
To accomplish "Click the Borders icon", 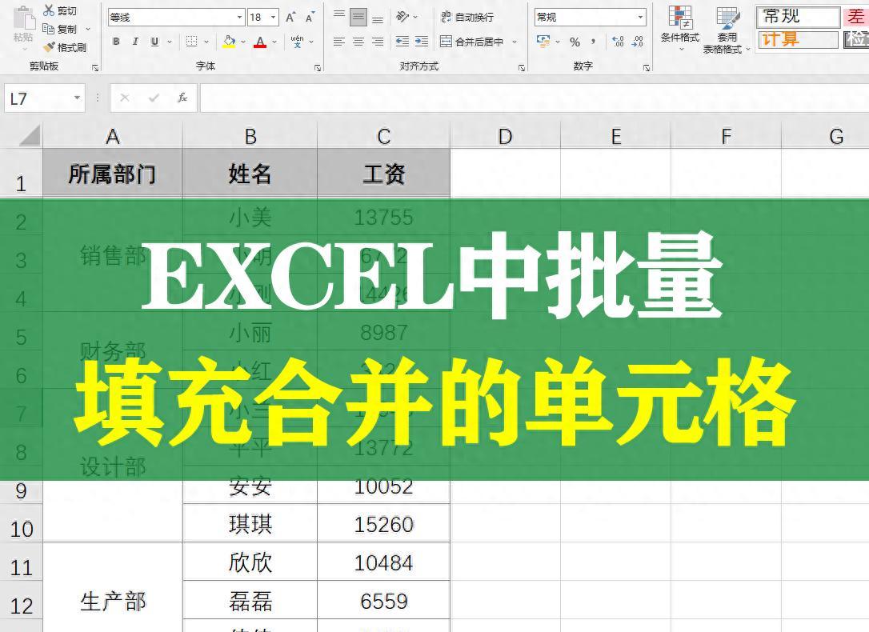I will pyautogui.click(x=192, y=42).
